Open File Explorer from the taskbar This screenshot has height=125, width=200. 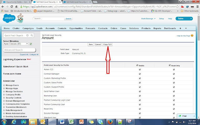pyautogui.click(x=33, y=122)
